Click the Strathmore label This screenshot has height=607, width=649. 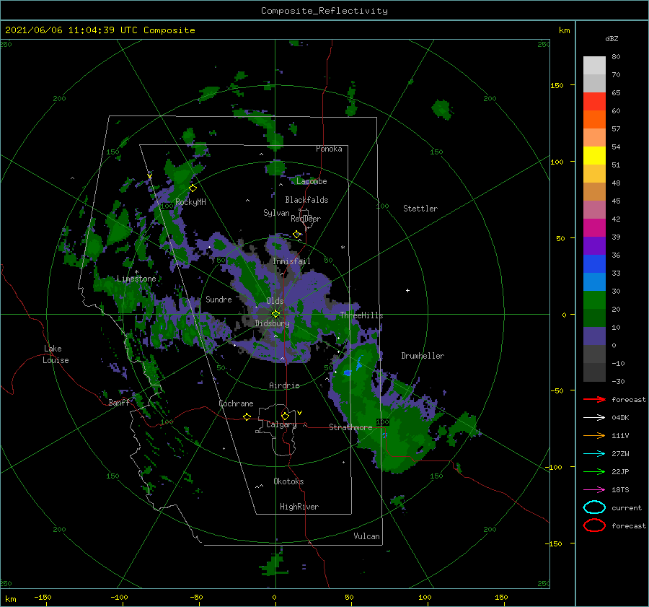coord(350,427)
